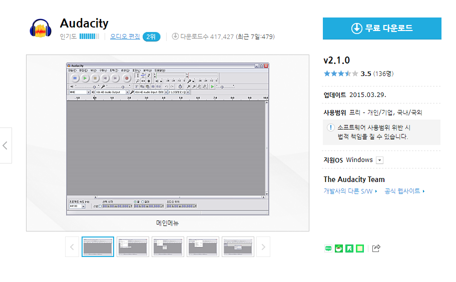This screenshot has width=456, height=282.
Task: Click the green memo share icon
Action: pyautogui.click(x=360, y=248)
